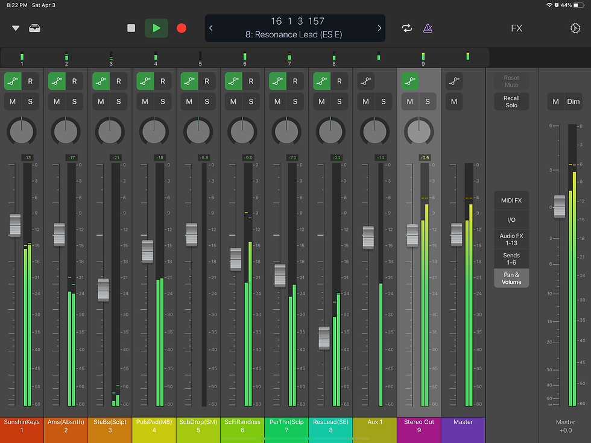Mute the purple Master channel strip
Viewport: 591px width, 443px height.
tap(454, 101)
